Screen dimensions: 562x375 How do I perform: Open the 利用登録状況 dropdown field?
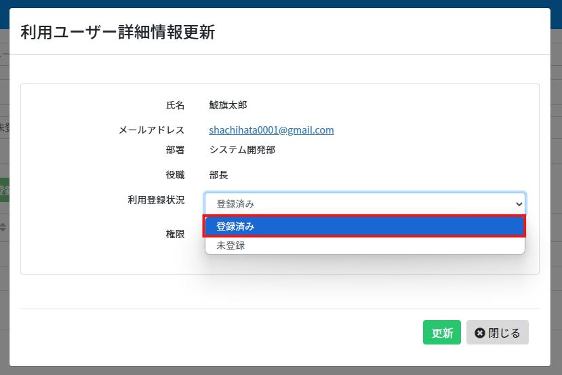[x=365, y=204]
